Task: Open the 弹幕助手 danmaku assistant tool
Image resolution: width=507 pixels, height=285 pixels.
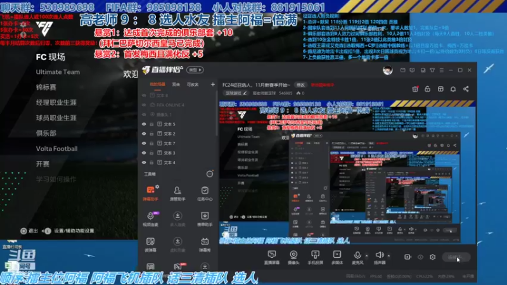Action: pyautogui.click(x=150, y=193)
